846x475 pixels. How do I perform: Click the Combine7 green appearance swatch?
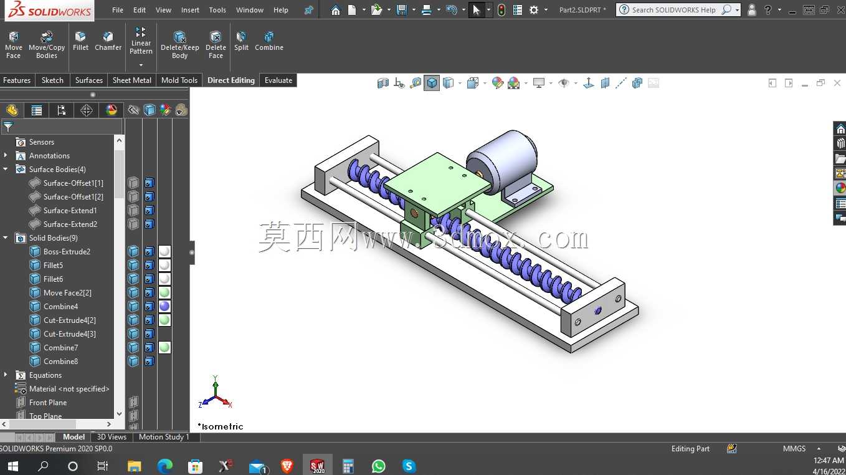pyautogui.click(x=164, y=347)
